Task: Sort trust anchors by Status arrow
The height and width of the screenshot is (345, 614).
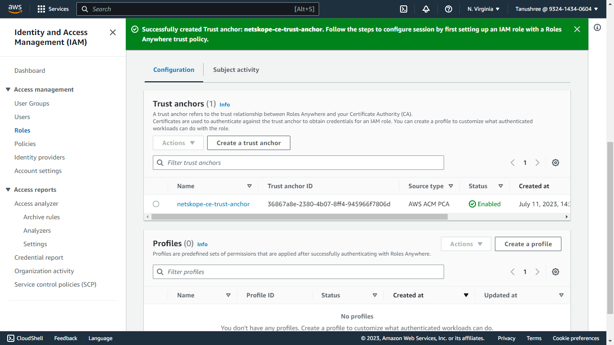Action: click(x=500, y=186)
